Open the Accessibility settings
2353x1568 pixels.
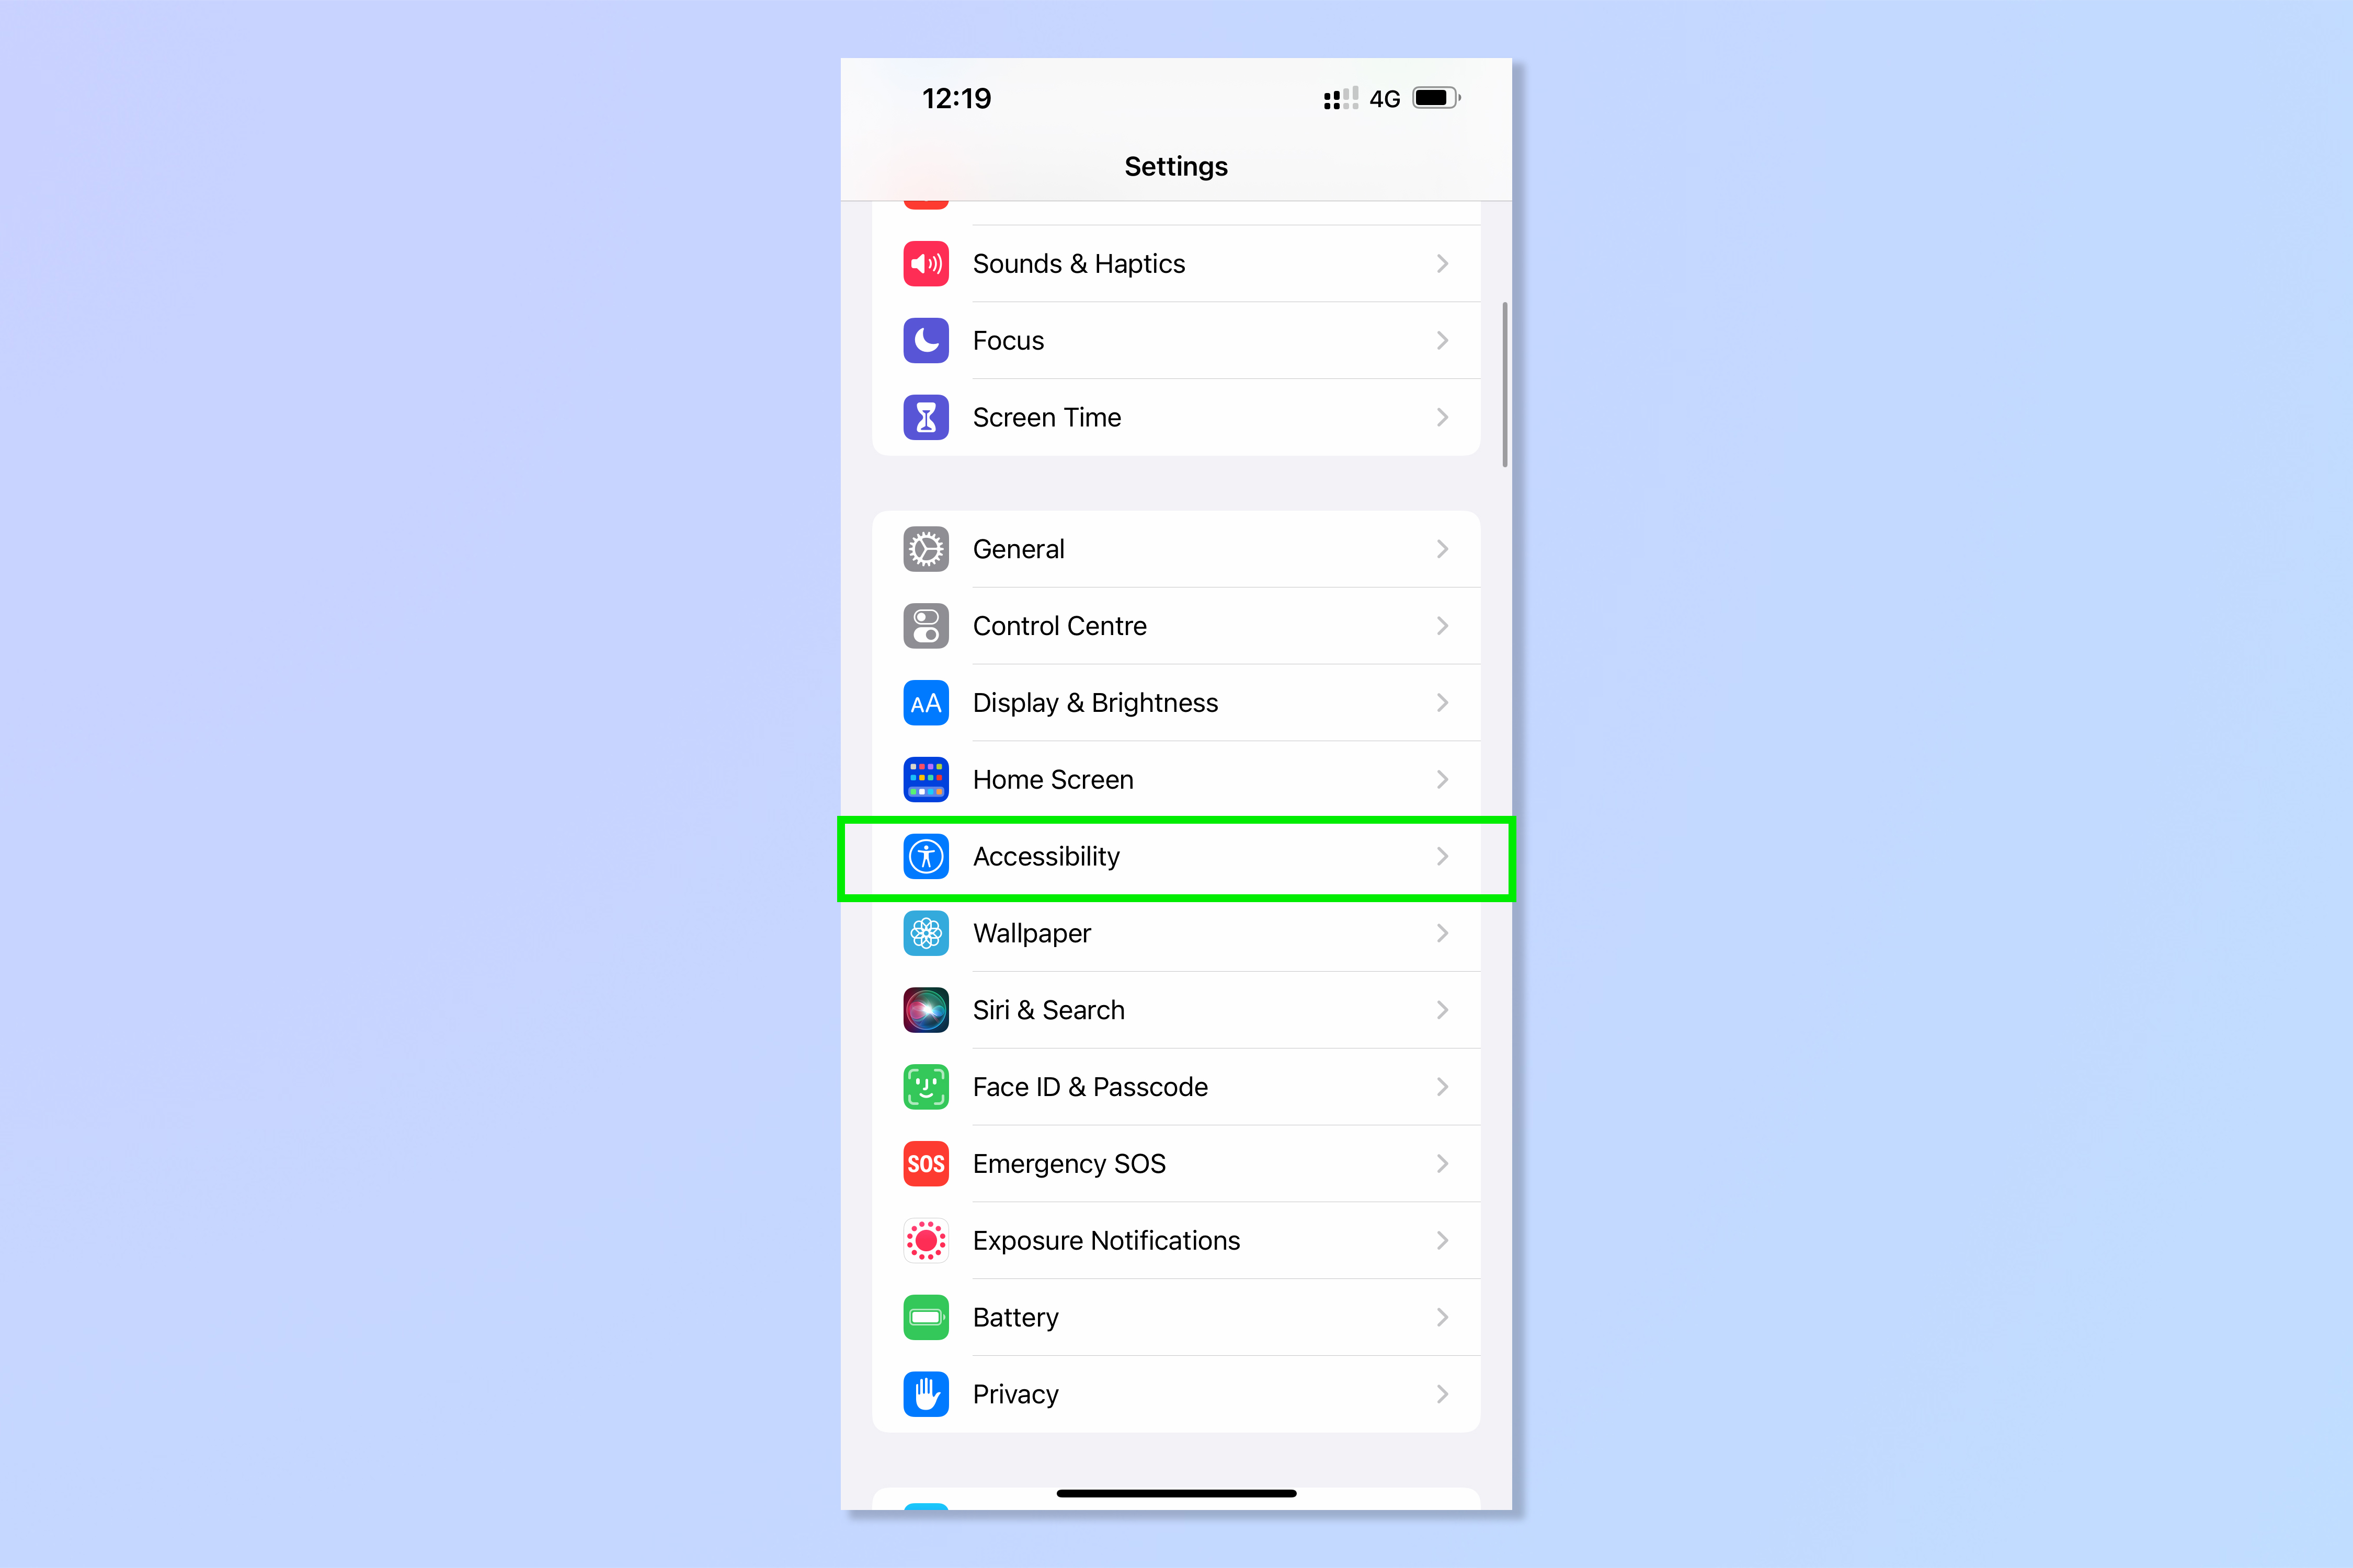tap(1176, 856)
